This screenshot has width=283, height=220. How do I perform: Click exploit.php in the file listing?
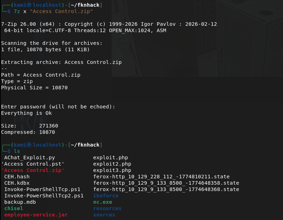click(x=110, y=157)
